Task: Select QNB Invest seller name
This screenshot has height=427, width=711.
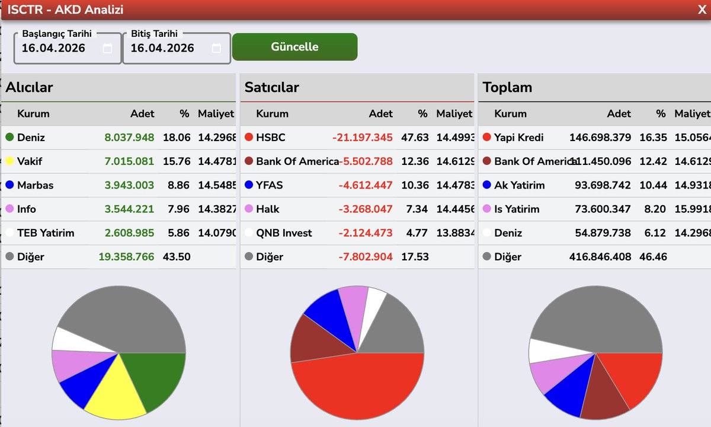Action: 284,233
